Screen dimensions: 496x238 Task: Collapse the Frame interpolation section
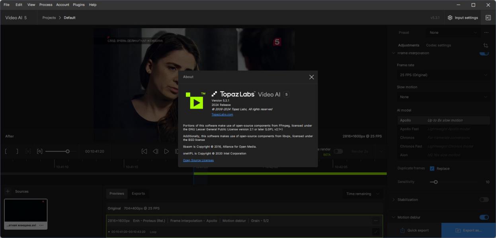[394, 53]
